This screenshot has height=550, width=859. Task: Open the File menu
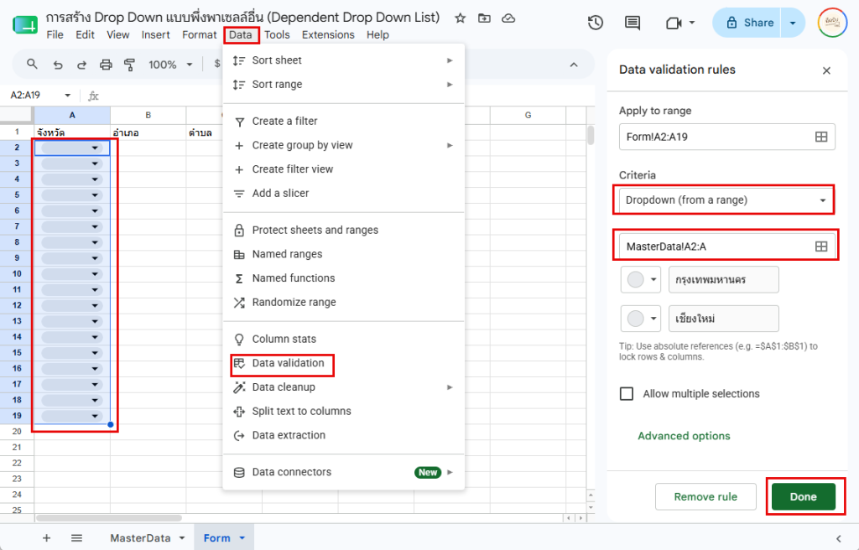tap(55, 34)
